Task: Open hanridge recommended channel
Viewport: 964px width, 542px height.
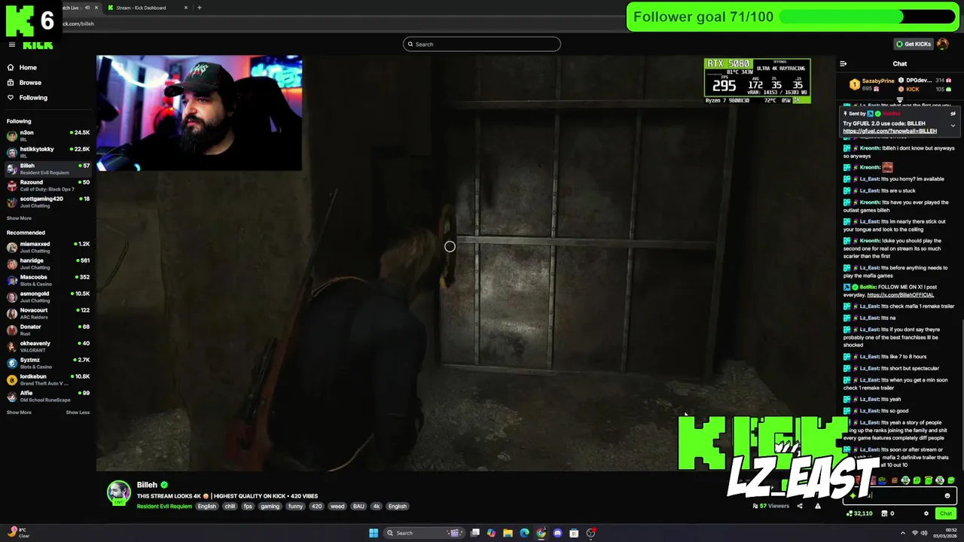Action: pos(48,263)
